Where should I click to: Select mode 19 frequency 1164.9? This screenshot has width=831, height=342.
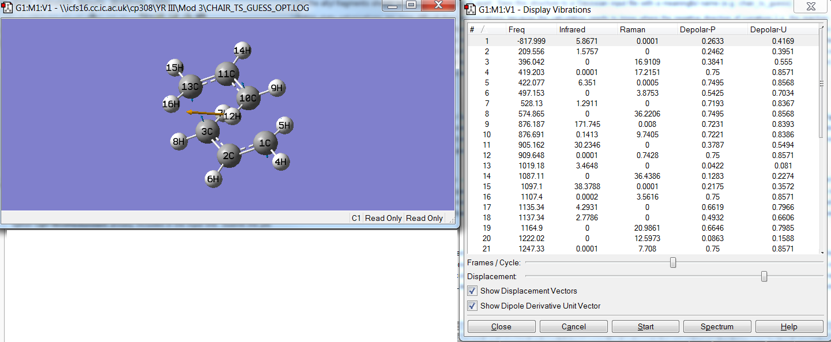643,228
